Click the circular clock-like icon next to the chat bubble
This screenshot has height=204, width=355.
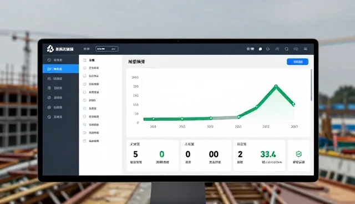(268, 49)
